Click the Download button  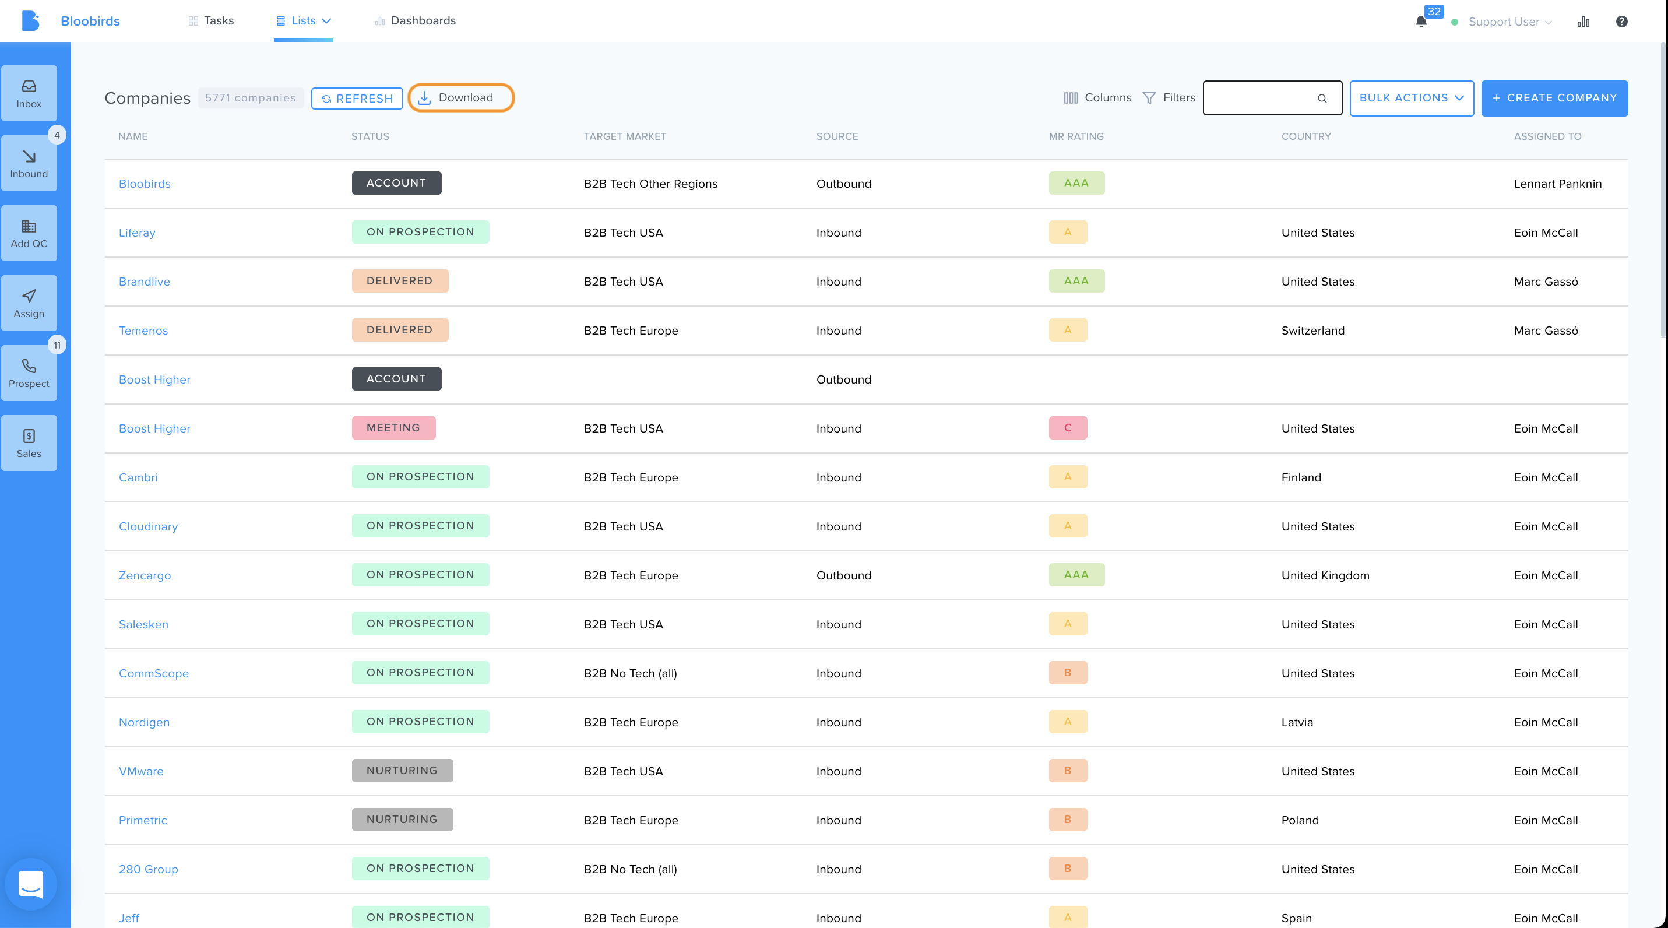point(461,98)
